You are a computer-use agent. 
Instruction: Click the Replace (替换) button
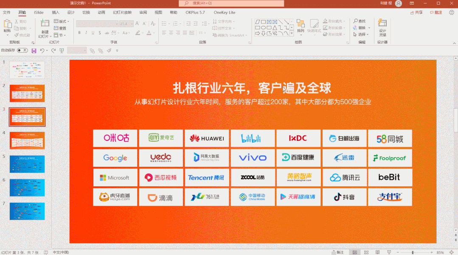pyautogui.click(x=359, y=28)
